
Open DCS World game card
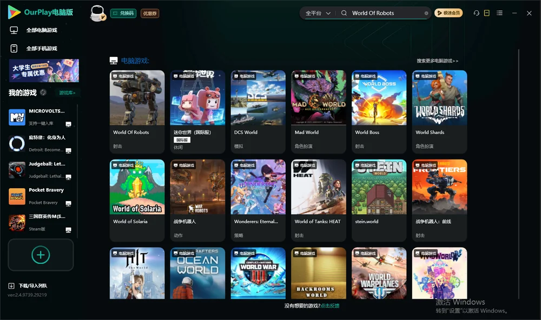[258, 112]
